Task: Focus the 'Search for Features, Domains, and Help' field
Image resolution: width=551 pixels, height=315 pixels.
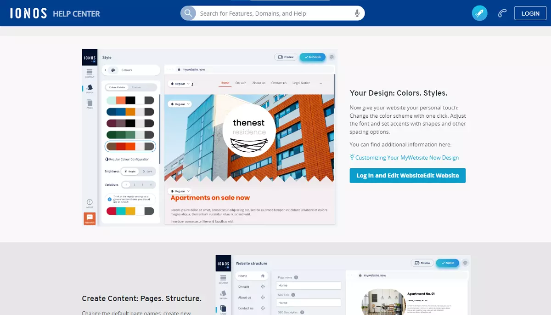Action: point(273,13)
